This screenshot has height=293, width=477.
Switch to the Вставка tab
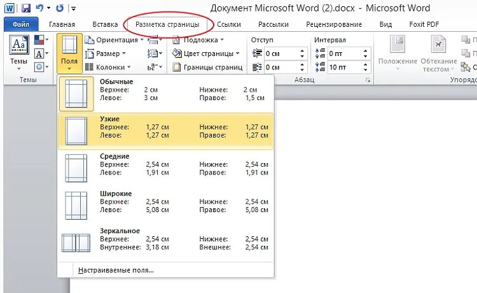(x=105, y=24)
